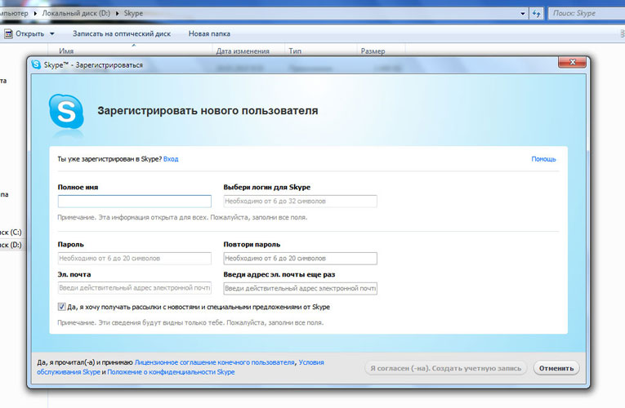Open the Помощь help link
Screen dimensions: 625x408
(x=543, y=159)
